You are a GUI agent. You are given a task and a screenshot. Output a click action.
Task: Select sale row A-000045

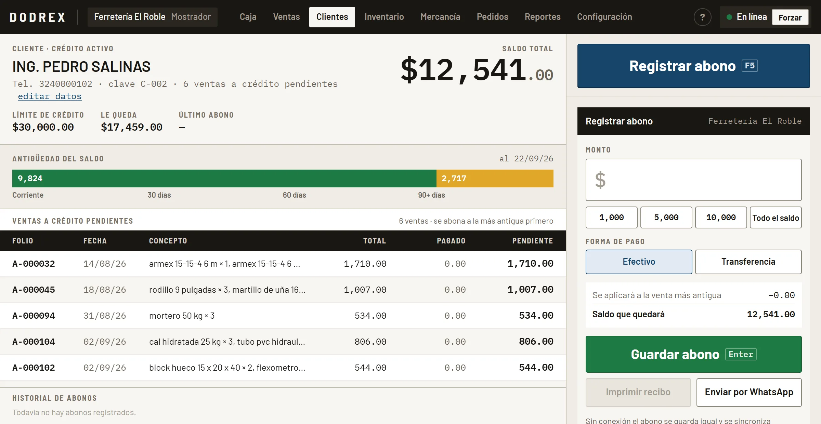283,290
